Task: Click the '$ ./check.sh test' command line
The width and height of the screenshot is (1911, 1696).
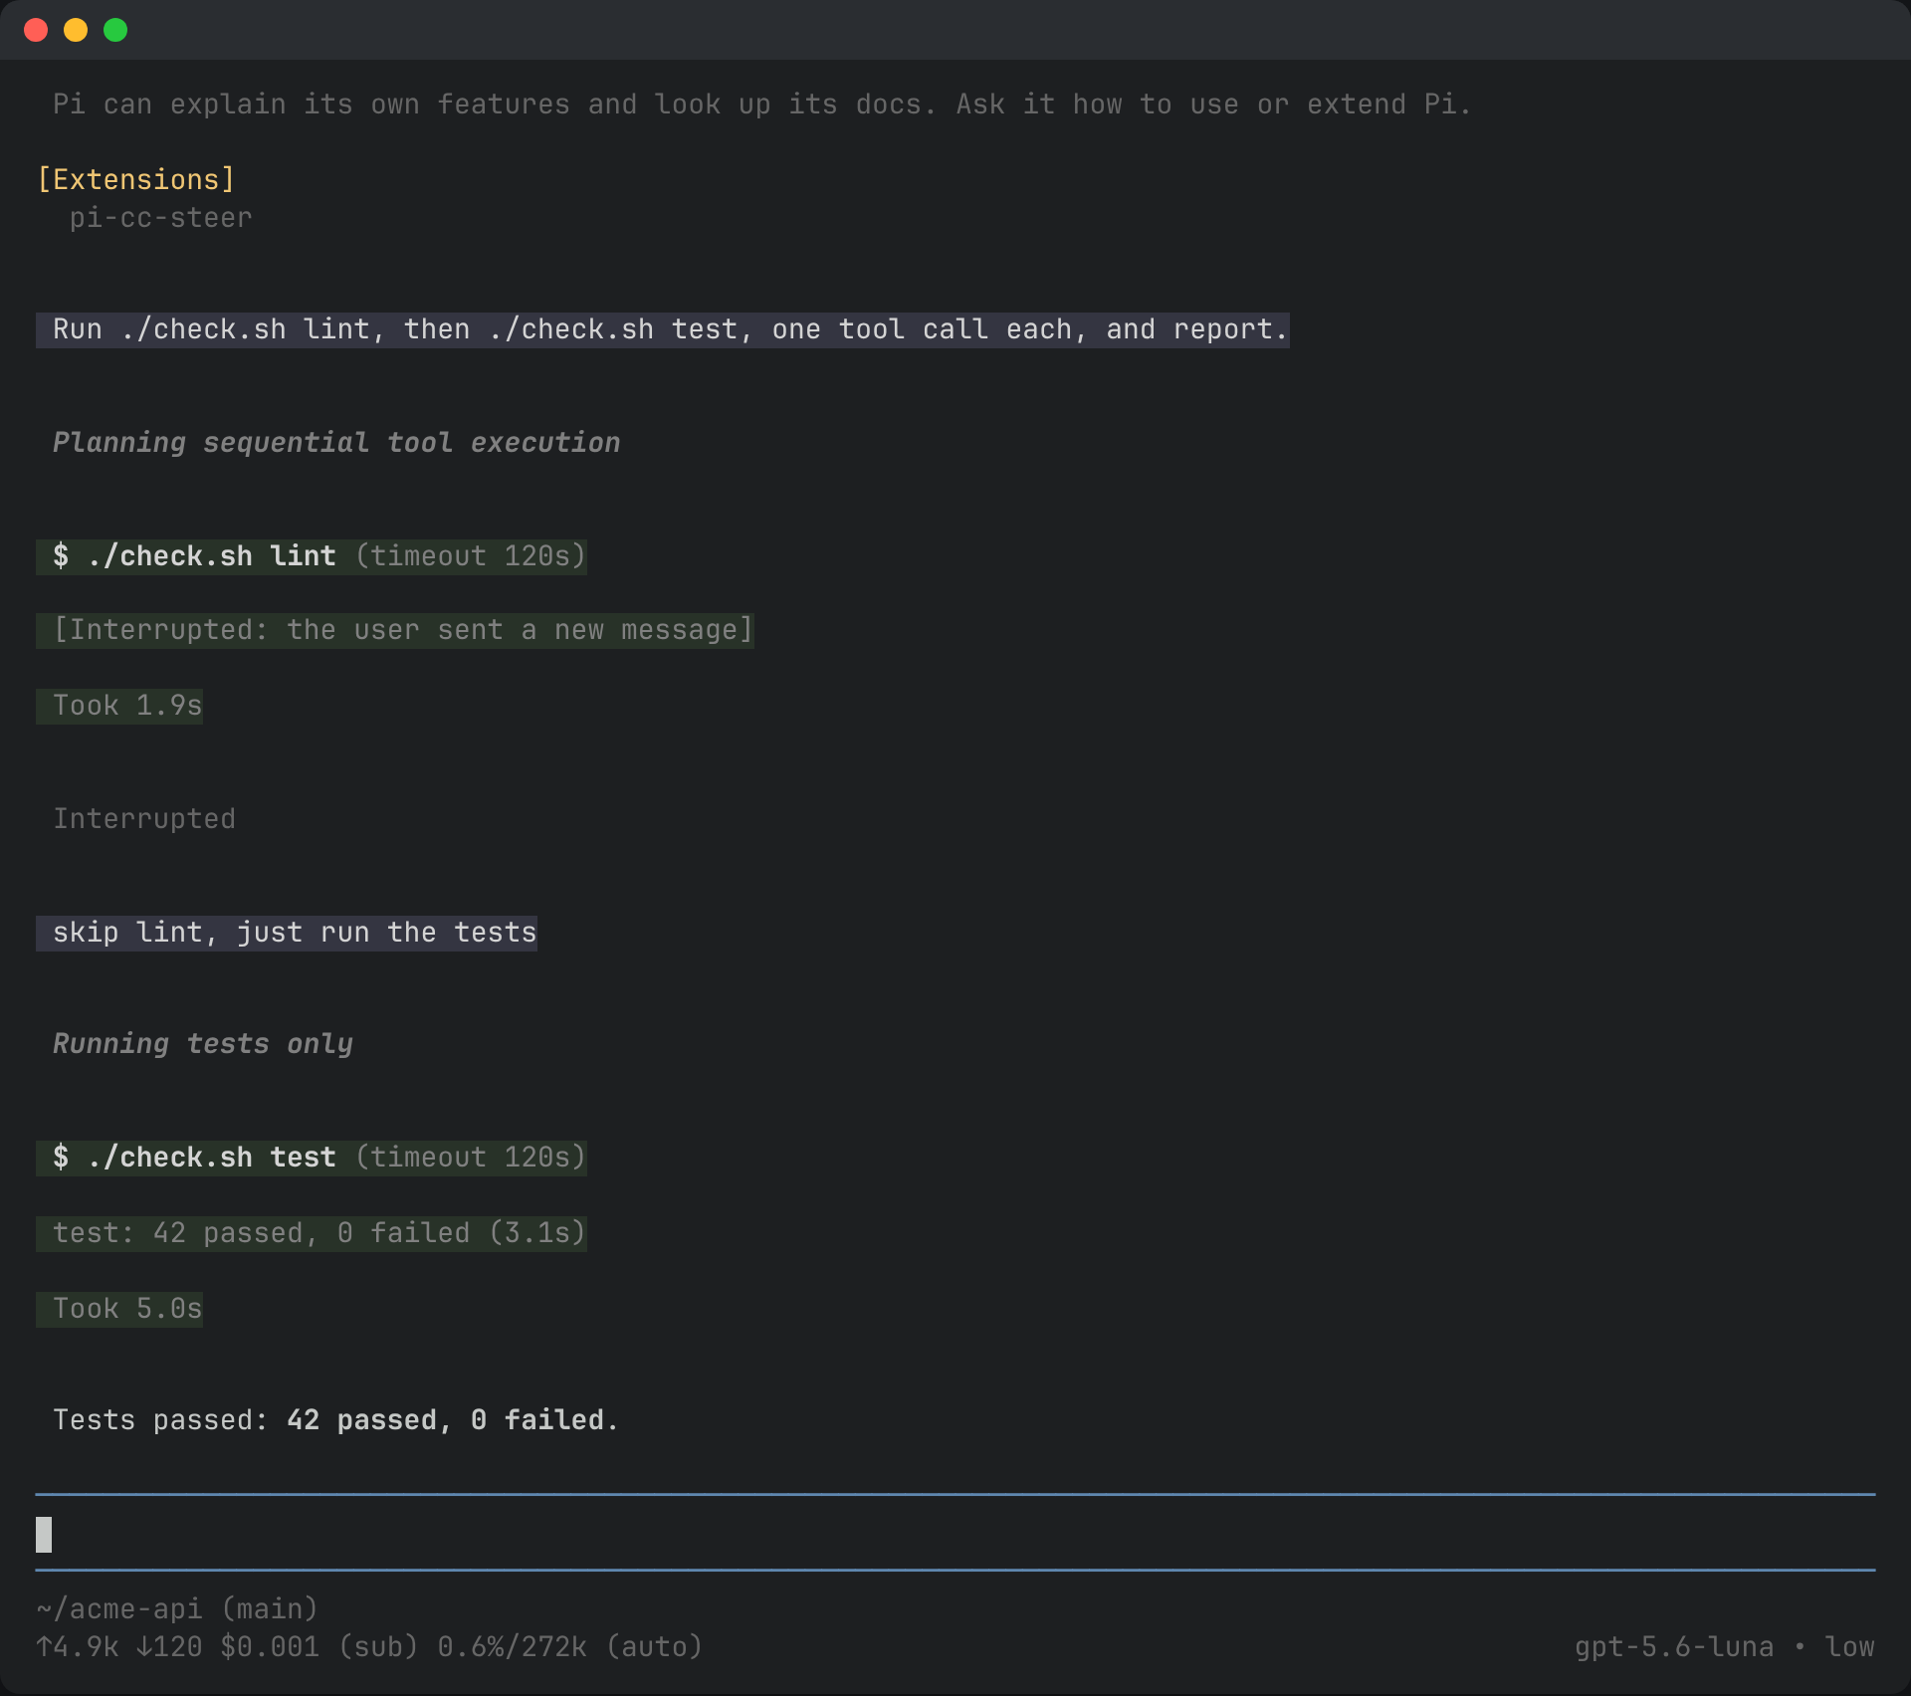Action: pos(312,1158)
